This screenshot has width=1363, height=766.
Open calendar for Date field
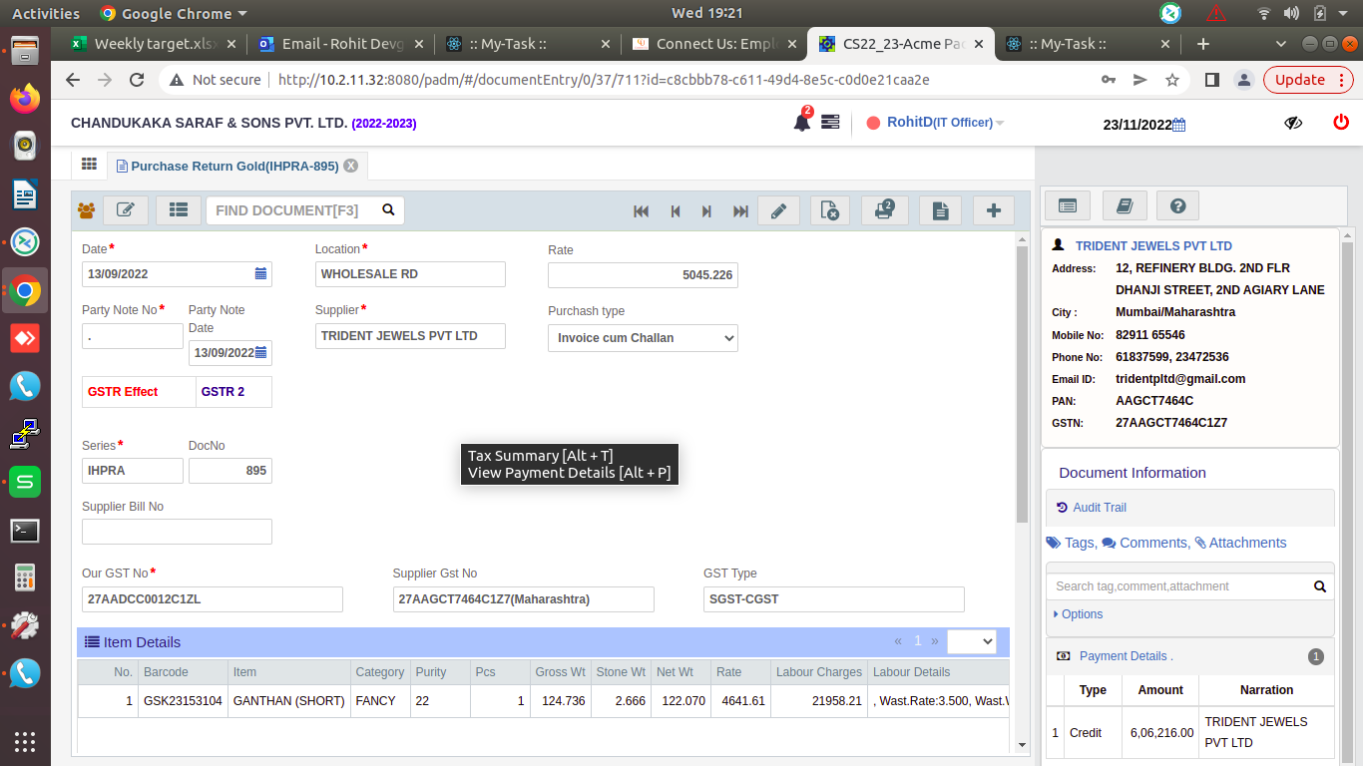(x=260, y=273)
